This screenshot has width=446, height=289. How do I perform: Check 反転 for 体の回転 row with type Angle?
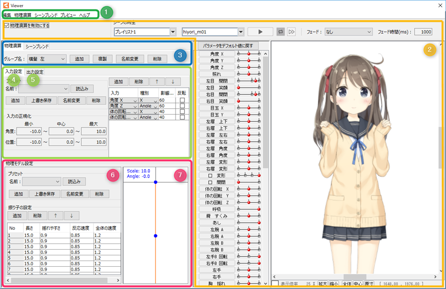pos(182,117)
